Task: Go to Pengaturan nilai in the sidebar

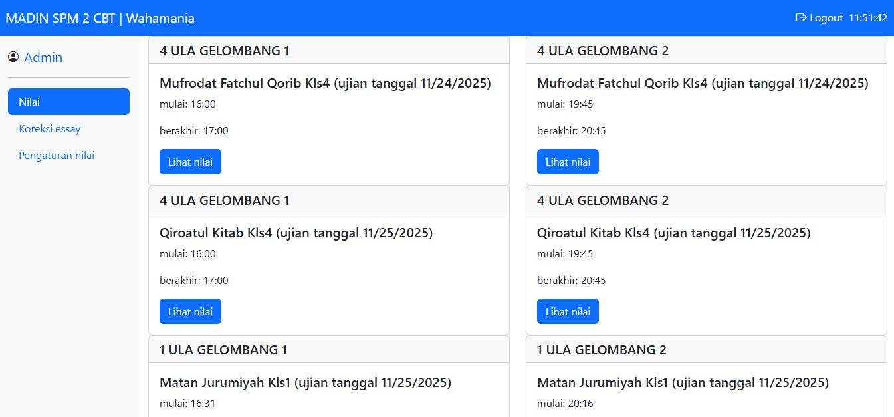Action: (56, 155)
